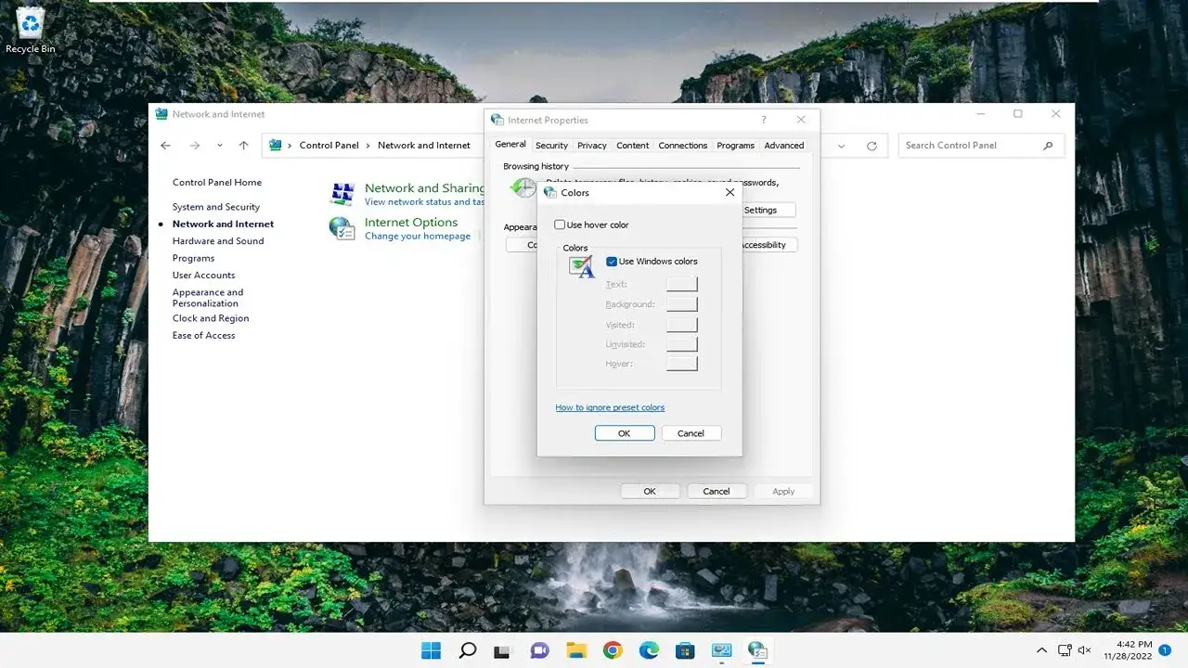1188x668 pixels.
Task: Navigate up using the up-arrow icon
Action: [x=243, y=146]
